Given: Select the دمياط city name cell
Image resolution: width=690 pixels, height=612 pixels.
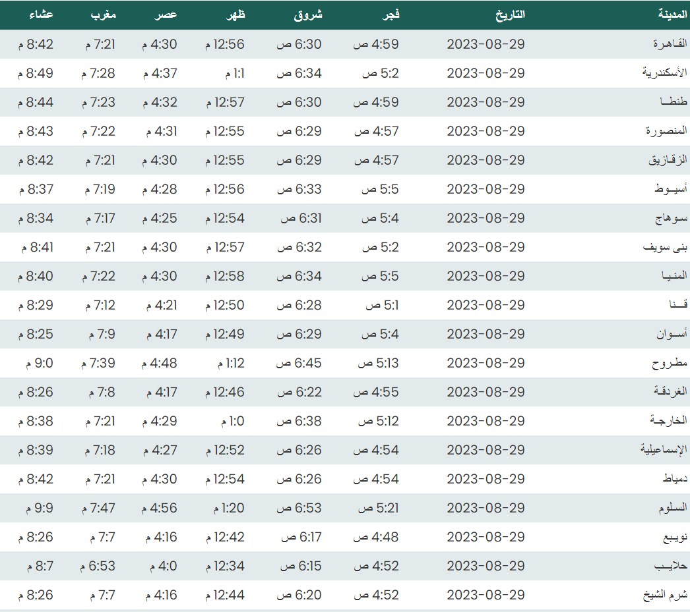Looking at the screenshot, I should coord(674,479).
